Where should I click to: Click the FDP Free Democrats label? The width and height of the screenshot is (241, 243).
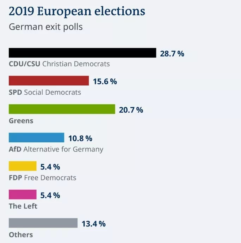(43, 178)
